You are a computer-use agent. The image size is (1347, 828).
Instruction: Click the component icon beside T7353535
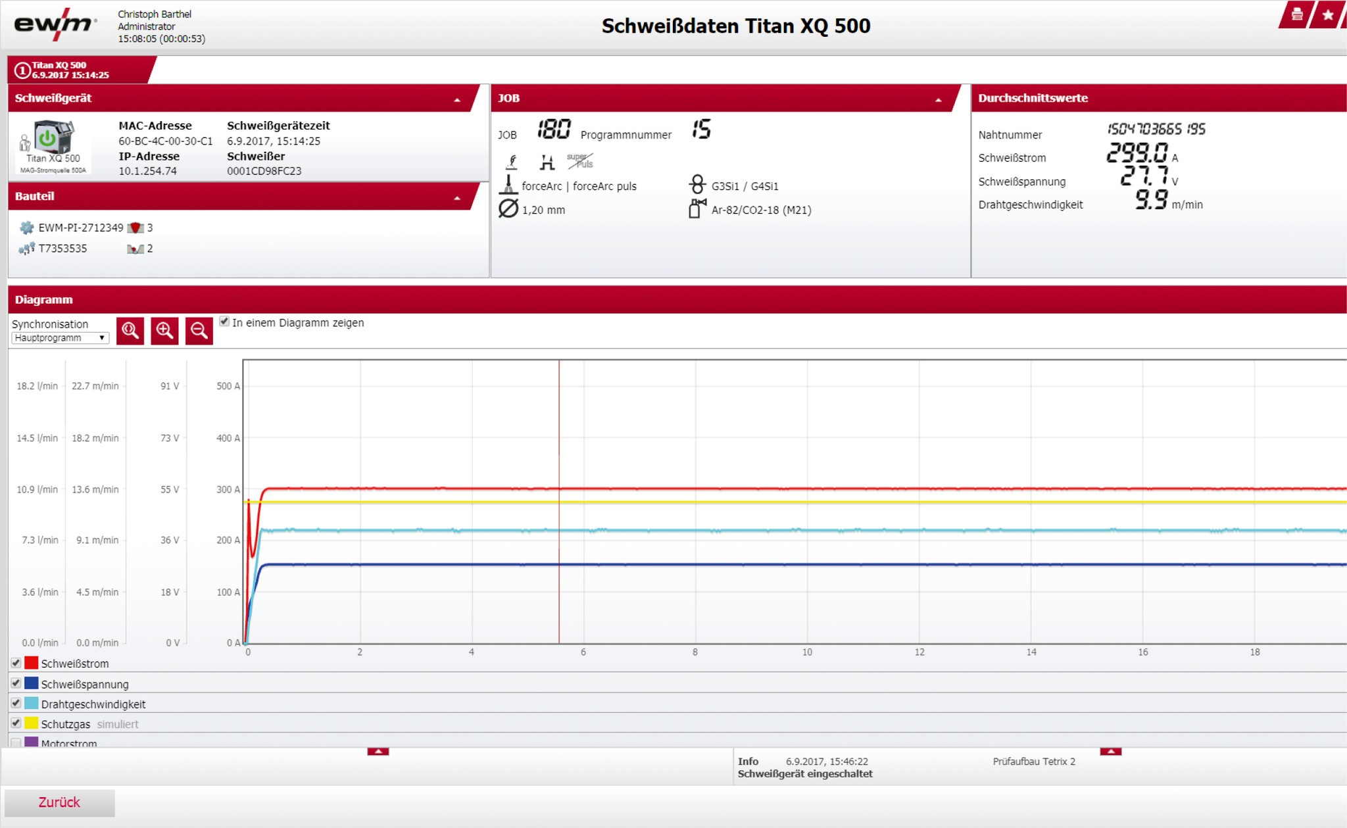pyautogui.click(x=27, y=249)
